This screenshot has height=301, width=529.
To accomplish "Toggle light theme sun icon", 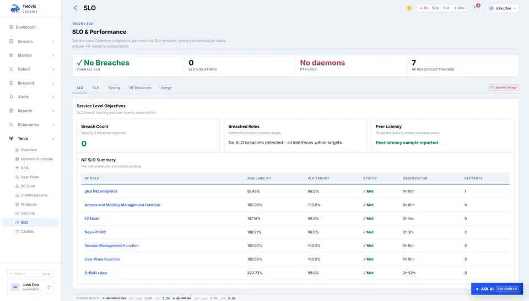I will coord(409,8).
